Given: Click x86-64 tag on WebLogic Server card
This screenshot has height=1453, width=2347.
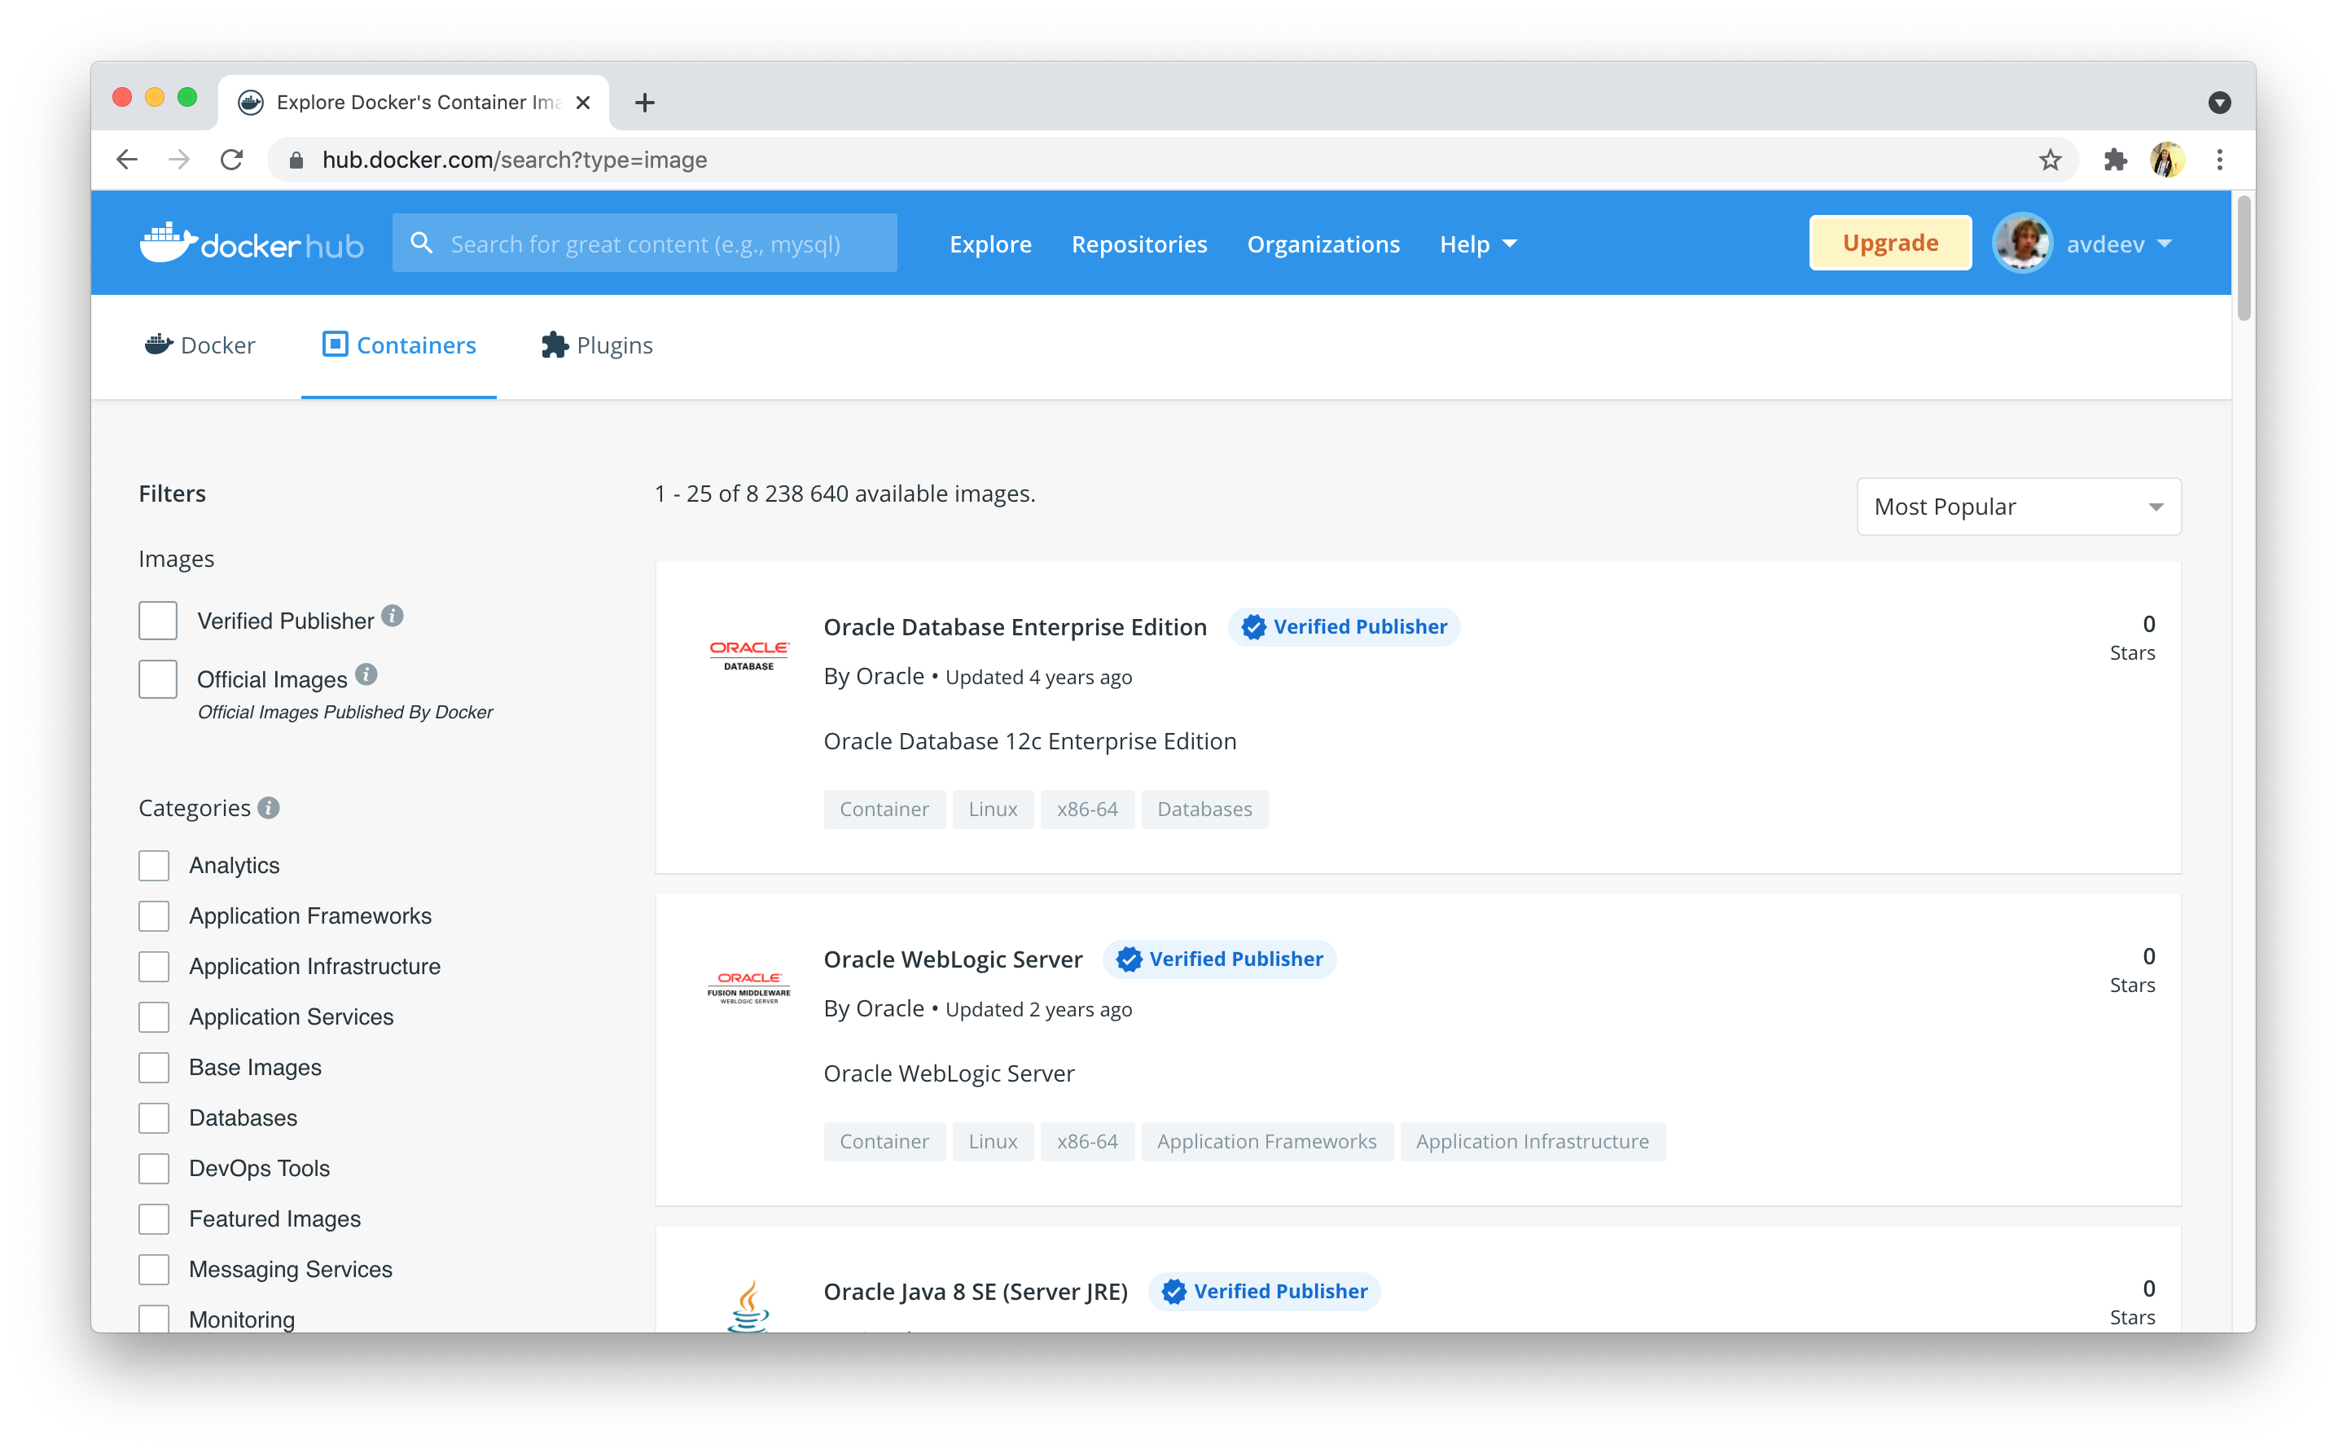Looking at the screenshot, I should [1086, 1142].
